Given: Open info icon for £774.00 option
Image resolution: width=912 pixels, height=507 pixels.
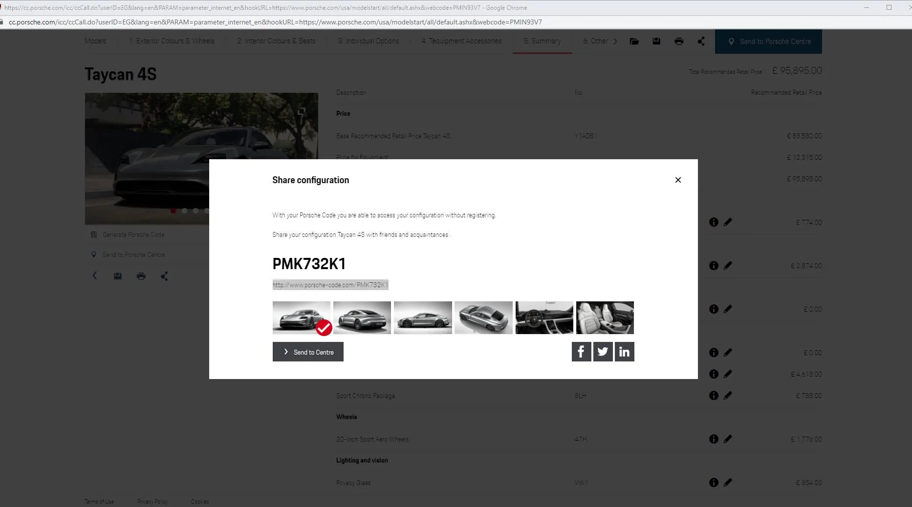Looking at the screenshot, I should (x=714, y=222).
